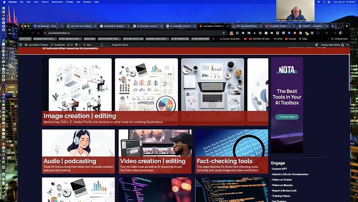Close the ChatGPT - Journalist's tab
Screen dimensions: 358x202
pos(327,26)
